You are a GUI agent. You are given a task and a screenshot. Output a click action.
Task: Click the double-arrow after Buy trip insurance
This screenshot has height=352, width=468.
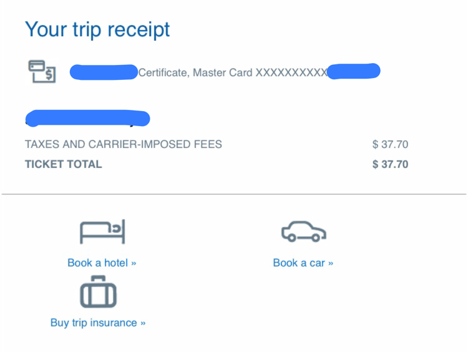(143, 323)
